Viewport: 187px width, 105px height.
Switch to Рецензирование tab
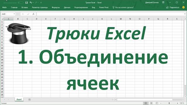tap(81, 7)
